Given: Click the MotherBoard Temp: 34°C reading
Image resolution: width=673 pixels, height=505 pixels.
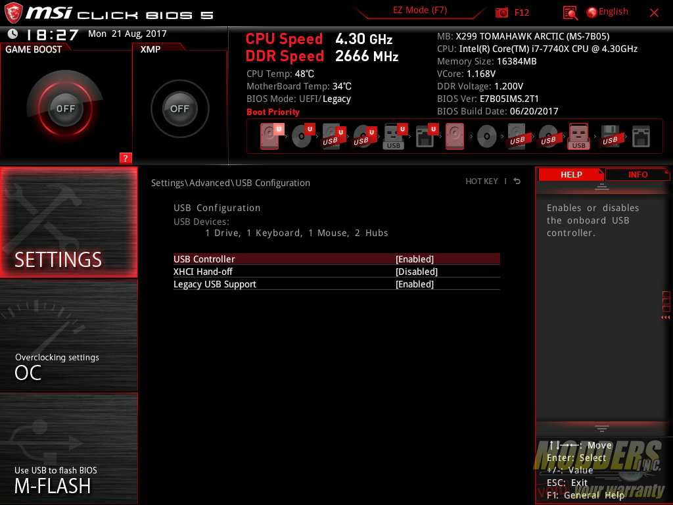Looking at the screenshot, I should pos(299,86).
